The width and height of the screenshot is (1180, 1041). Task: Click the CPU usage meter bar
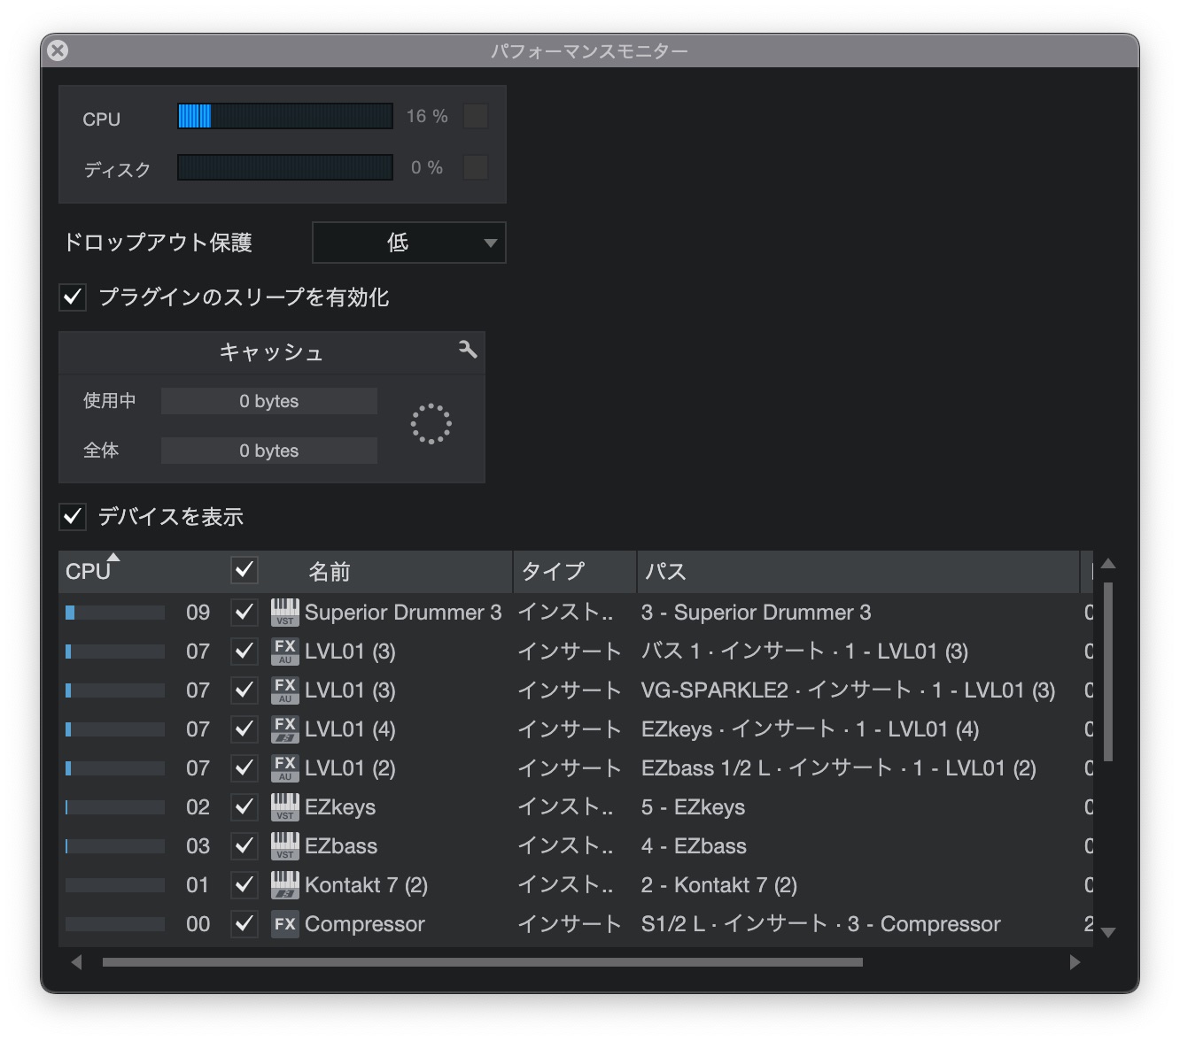click(x=283, y=116)
